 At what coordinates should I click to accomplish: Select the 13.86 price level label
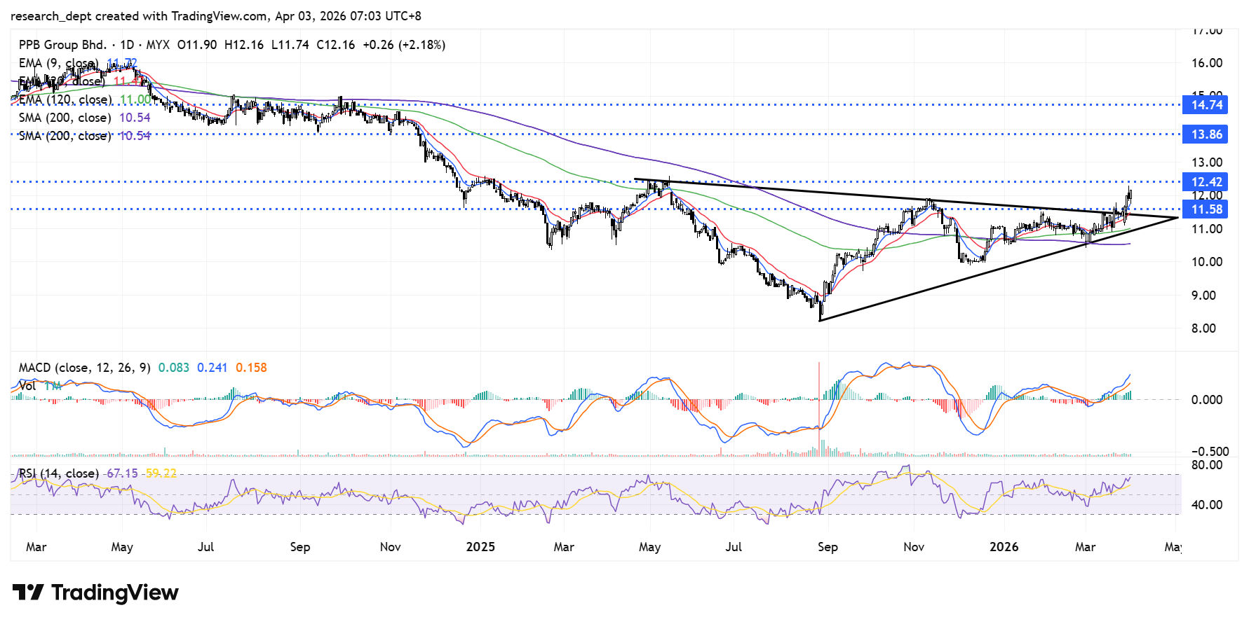pyautogui.click(x=1206, y=134)
